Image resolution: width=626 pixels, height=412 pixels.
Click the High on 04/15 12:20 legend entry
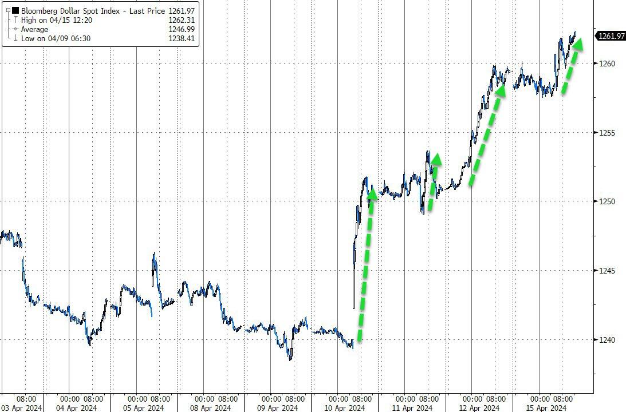tap(57, 20)
